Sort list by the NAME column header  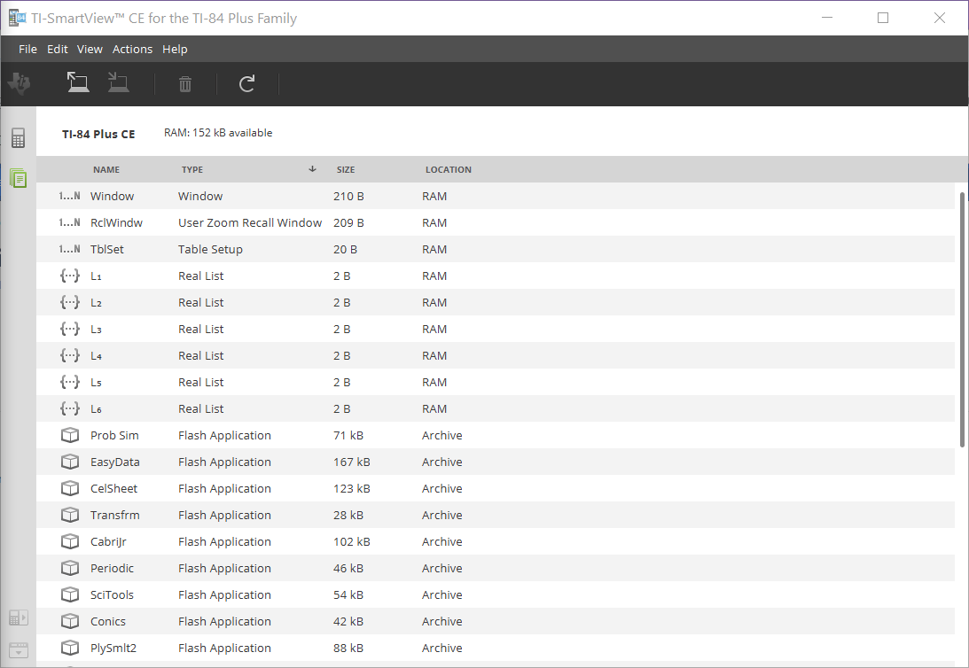[106, 169]
